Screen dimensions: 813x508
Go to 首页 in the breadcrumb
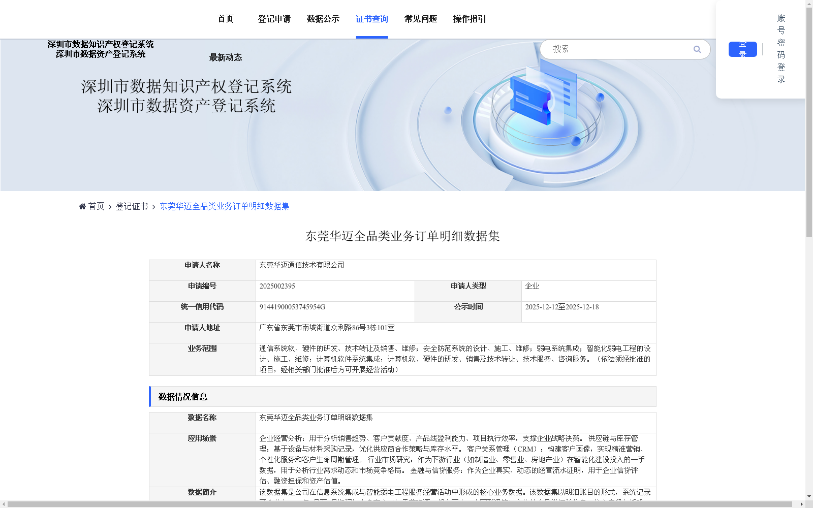pyautogui.click(x=96, y=206)
